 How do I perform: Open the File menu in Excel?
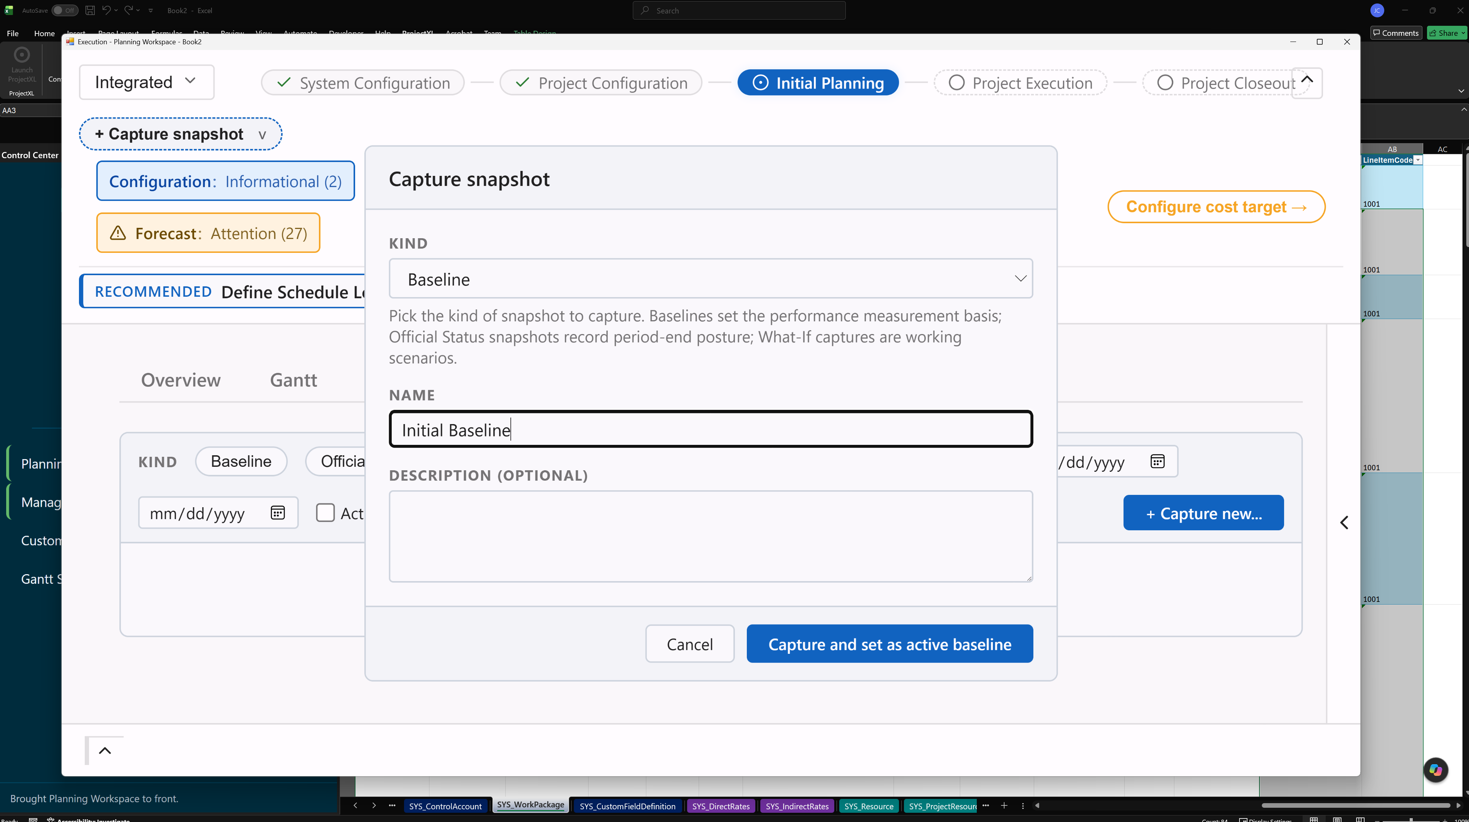13,33
